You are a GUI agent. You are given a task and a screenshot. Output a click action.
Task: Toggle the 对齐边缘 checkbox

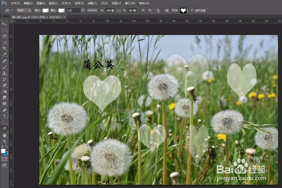(192, 10)
